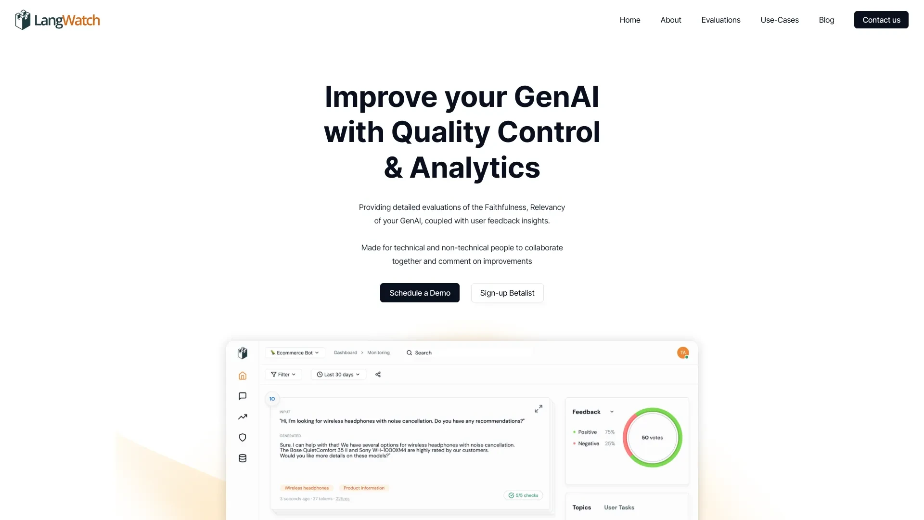Click the Schedule a Demo button
Image resolution: width=924 pixels, height=520 pixels.
tap(420, 293)
